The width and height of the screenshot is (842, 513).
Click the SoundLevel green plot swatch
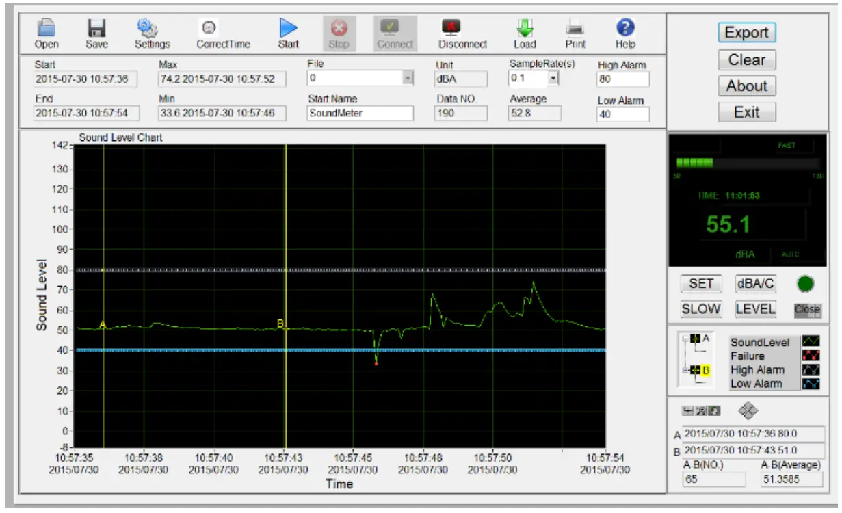[x=810, y=342]
